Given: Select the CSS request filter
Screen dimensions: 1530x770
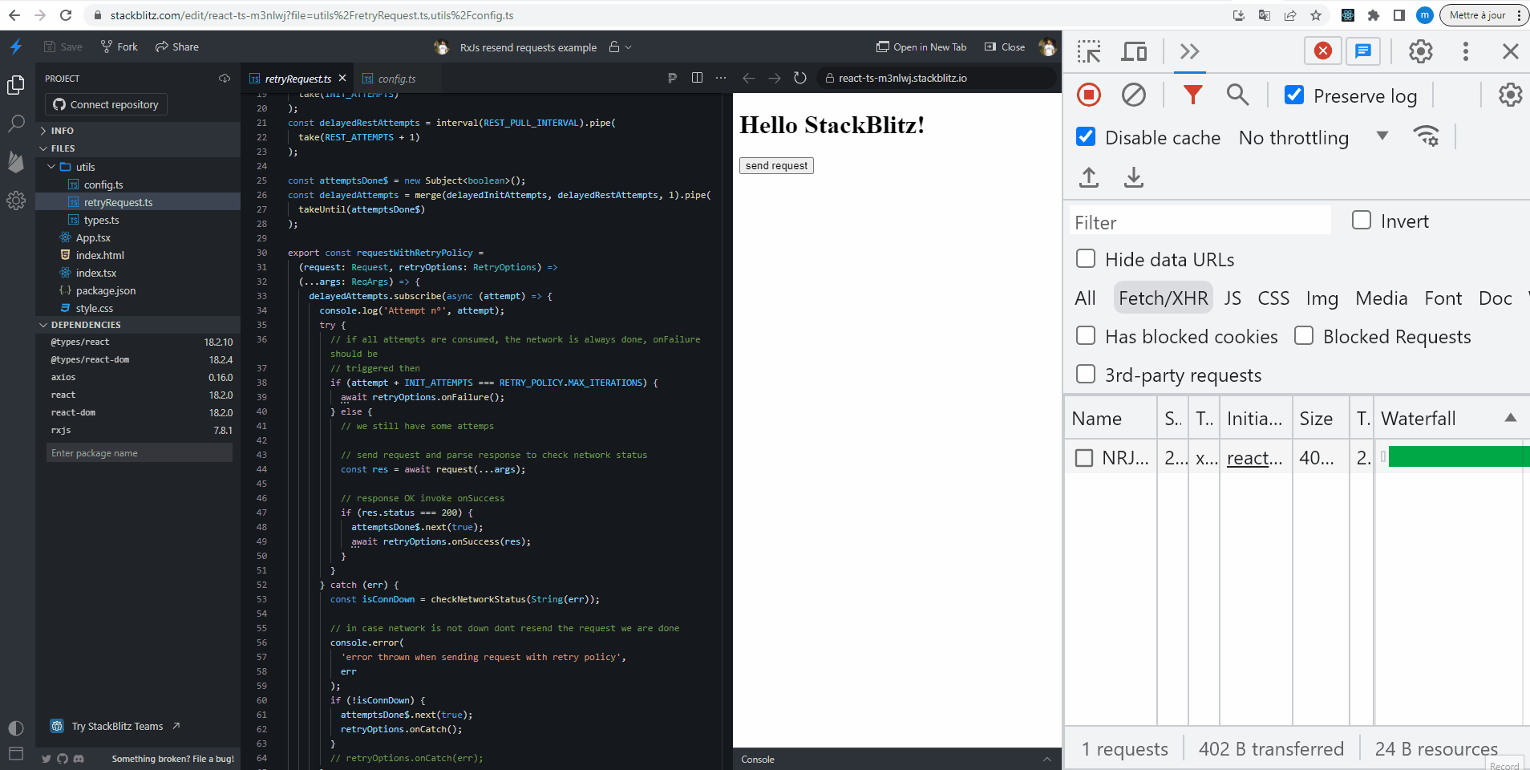Looking at the screenshot, I should point(1273,298).
